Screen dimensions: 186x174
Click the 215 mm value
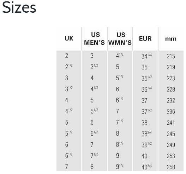point(171,56)
